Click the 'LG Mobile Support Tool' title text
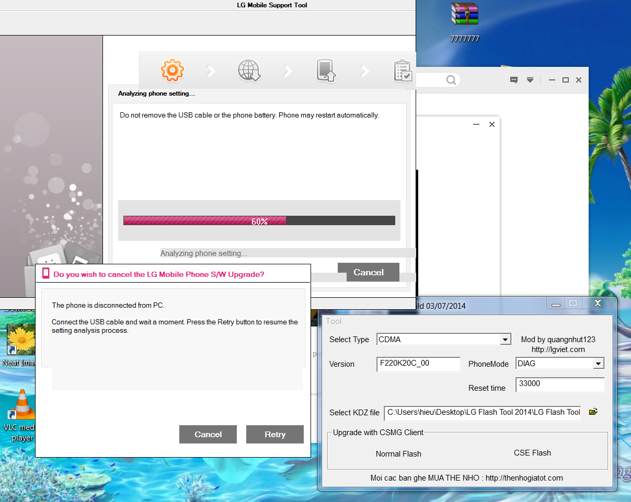631x502 pixels. [272, 5]
